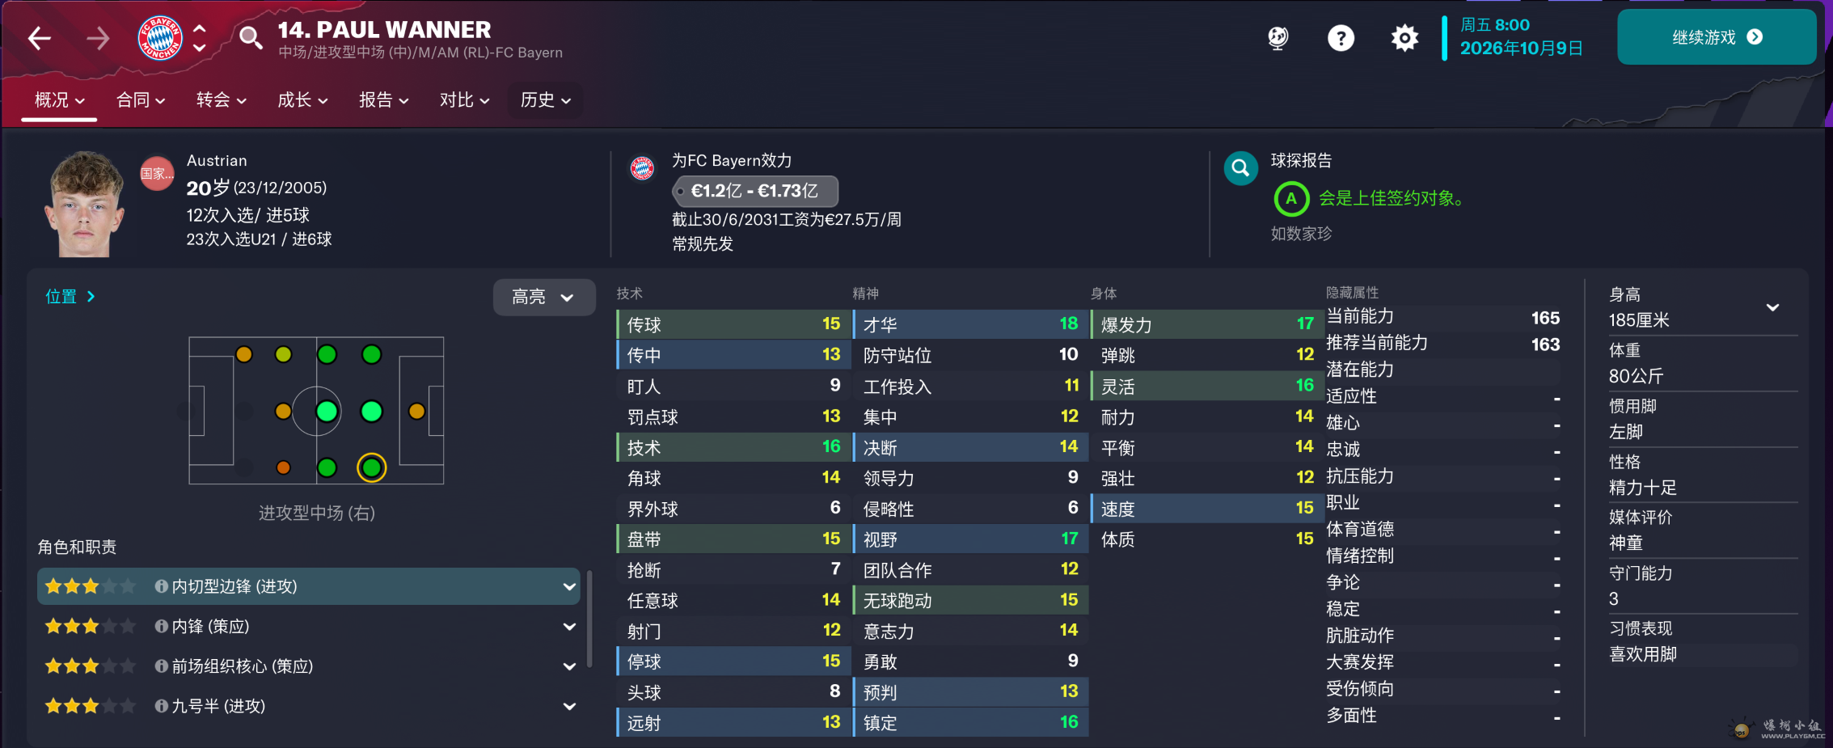This screenshot has height=748, width=1833.
Task: Expand the 身高 info panel chevron
Action: point(1772,307)
